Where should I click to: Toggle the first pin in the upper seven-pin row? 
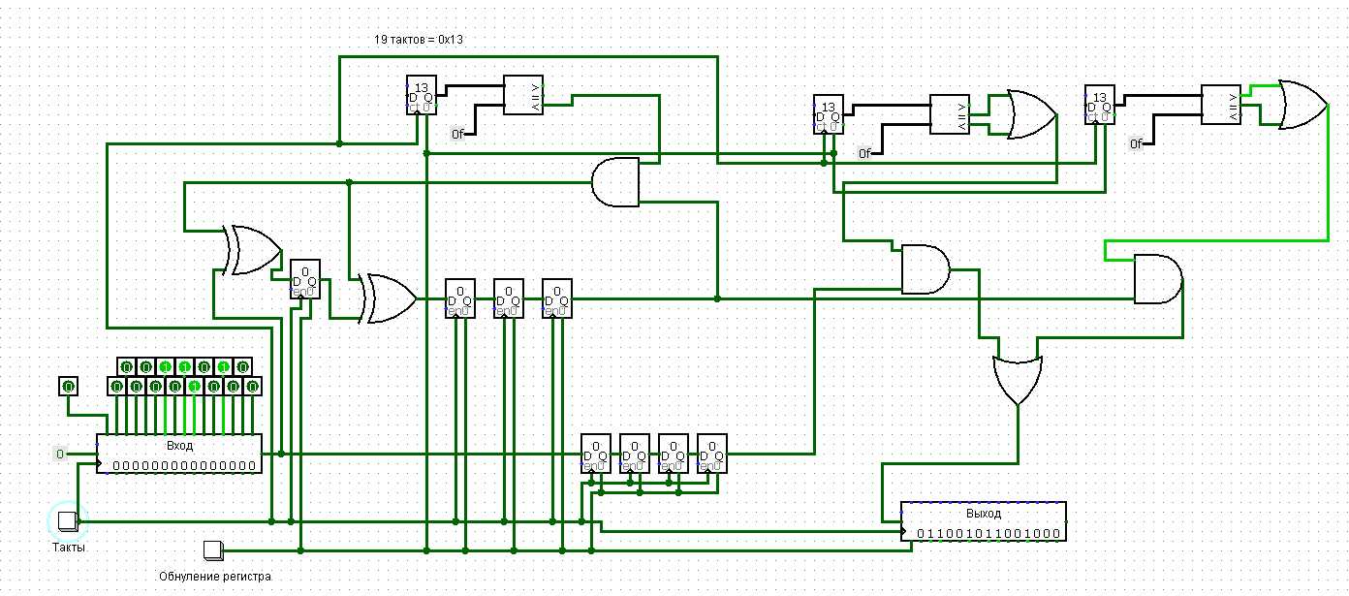click(126, 366)
